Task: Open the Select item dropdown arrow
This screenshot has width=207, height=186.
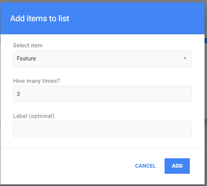Action: 185,58
